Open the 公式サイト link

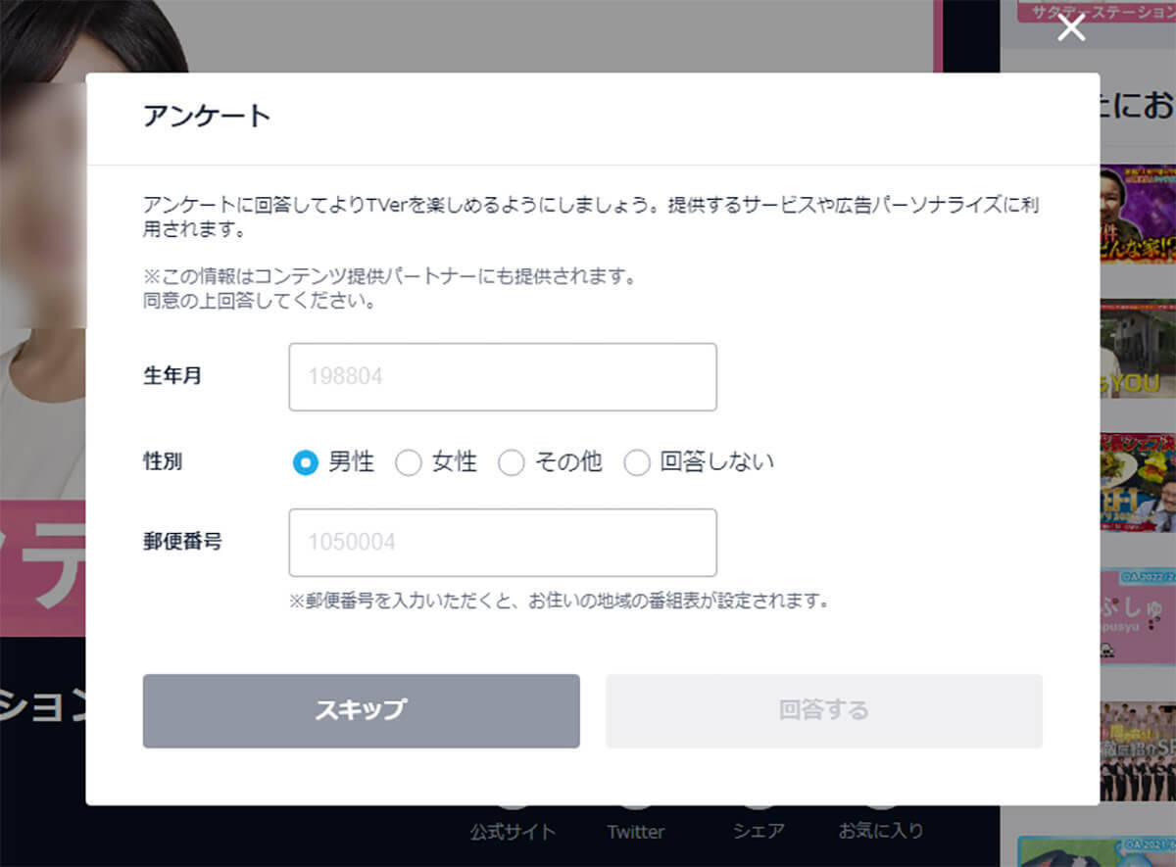(513, 830)
